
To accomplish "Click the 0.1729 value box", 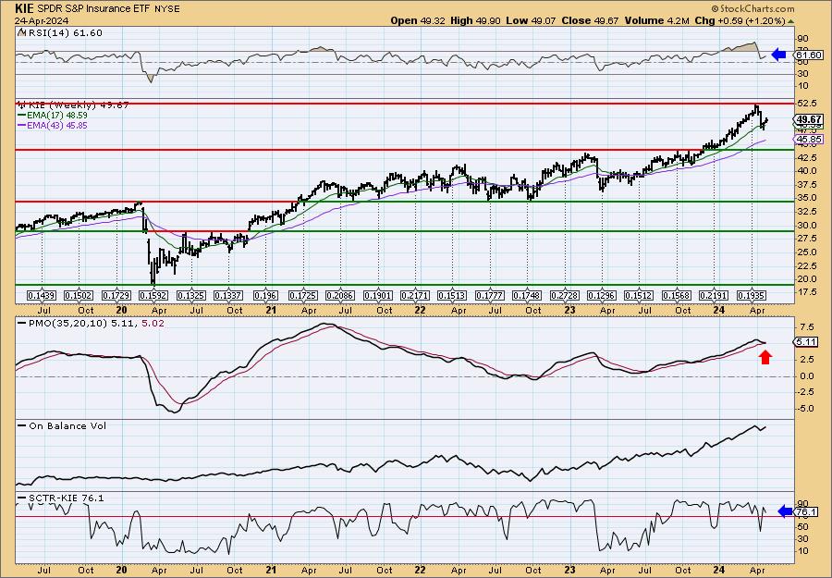I will click(x=116, y=295).
